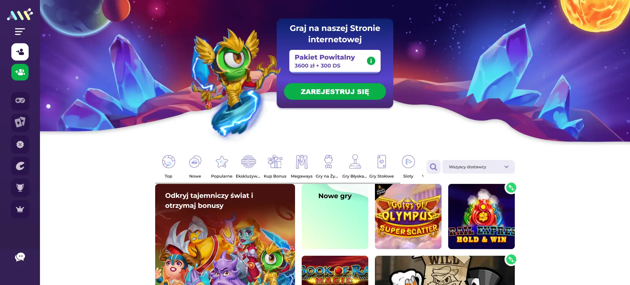Open the sidebar hamburger menu

pyautogui.click(x=20, y=32)
